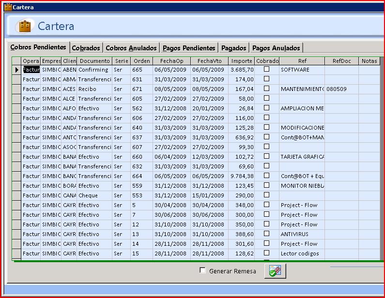
Task: Click the ALFO client cell
Action: [x=69, y=109]
